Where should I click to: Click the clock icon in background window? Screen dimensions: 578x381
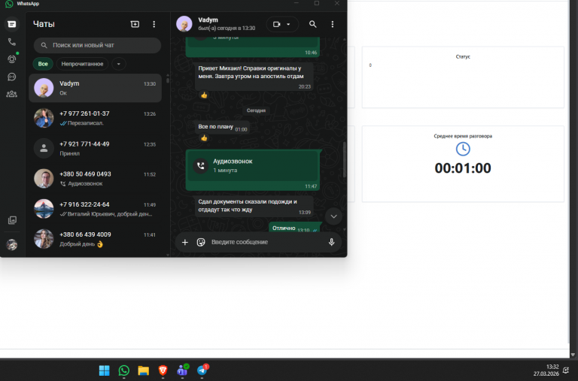coord(463,149)
